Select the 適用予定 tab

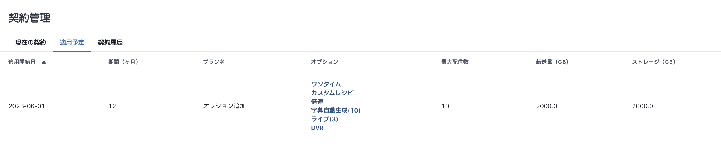72,43
